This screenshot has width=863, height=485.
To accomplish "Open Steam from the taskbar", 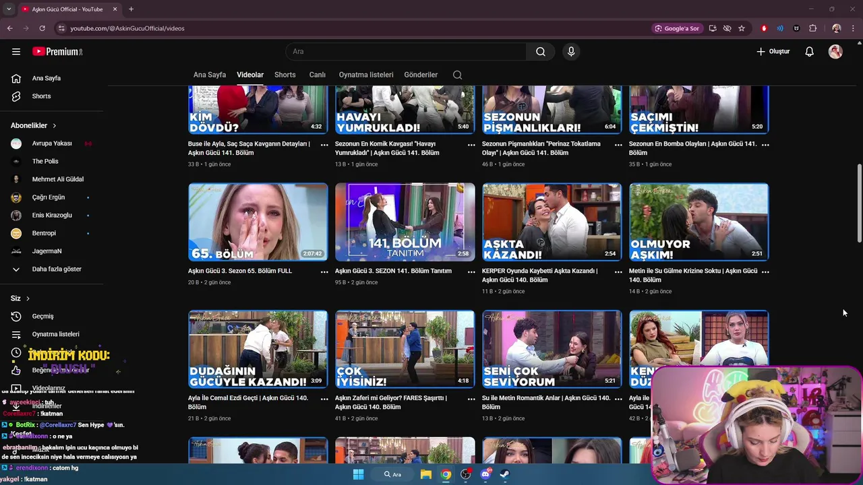I will tap(505, 474).
